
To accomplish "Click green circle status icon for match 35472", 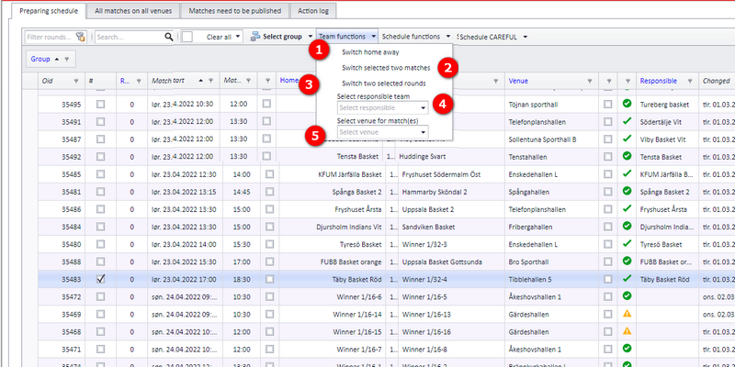I will 627,295.
